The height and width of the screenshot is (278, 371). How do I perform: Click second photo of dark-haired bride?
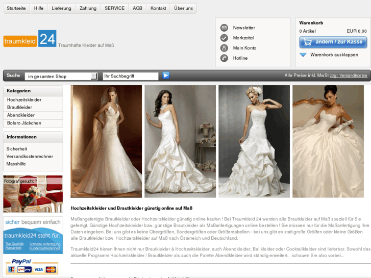click(x=180, y=141)
